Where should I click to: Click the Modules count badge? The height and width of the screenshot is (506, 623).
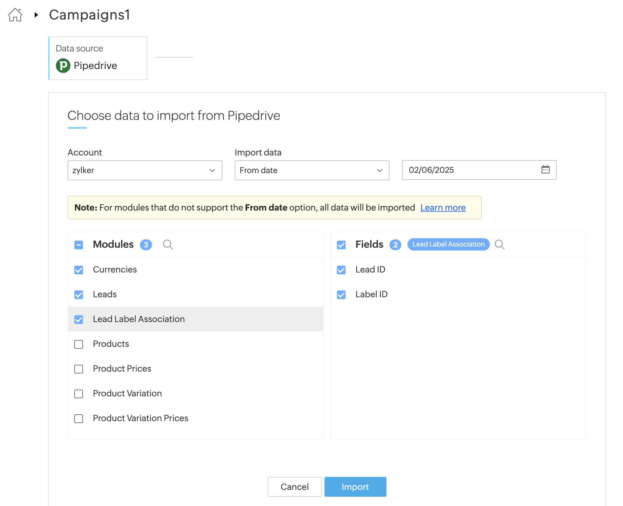pyautogui.click(x=146, y=245)
